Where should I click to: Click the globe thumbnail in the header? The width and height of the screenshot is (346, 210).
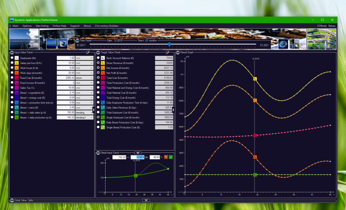pyautogui.click(x=282, y=43)
